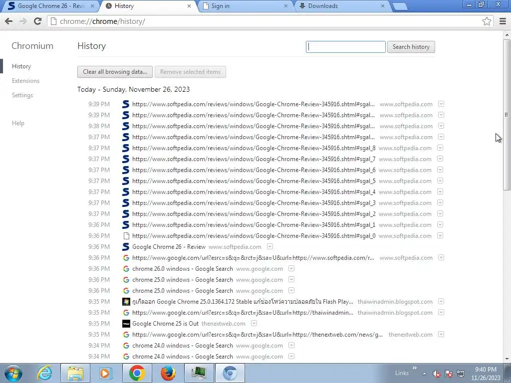The image size is (511, 383).
Task: Click blank page icon on sgal_0 entry
Action: coord(126,236)
